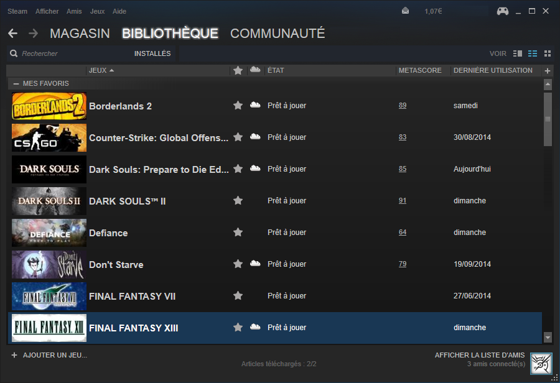The height and width of the screenshot is (383, 560).
Task: Sort by JEUX column header
Action: click(101, 70)
